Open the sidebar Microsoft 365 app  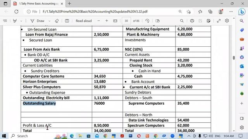click(242, 57)
